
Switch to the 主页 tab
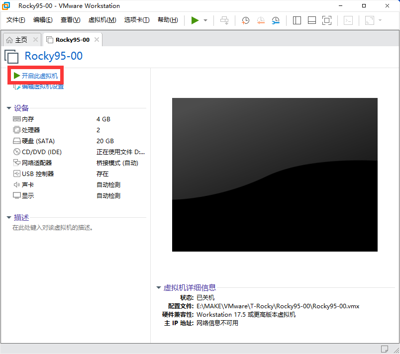[x=21, y=40]
